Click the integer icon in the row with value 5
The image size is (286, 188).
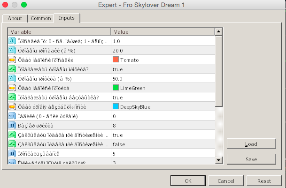click(12, 154)
